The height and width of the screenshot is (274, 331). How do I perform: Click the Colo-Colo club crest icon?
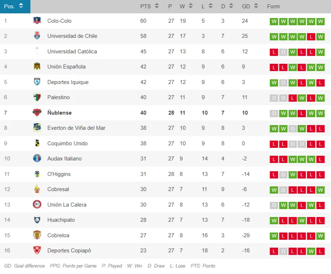pyautogui.click(x=37, y=21)
